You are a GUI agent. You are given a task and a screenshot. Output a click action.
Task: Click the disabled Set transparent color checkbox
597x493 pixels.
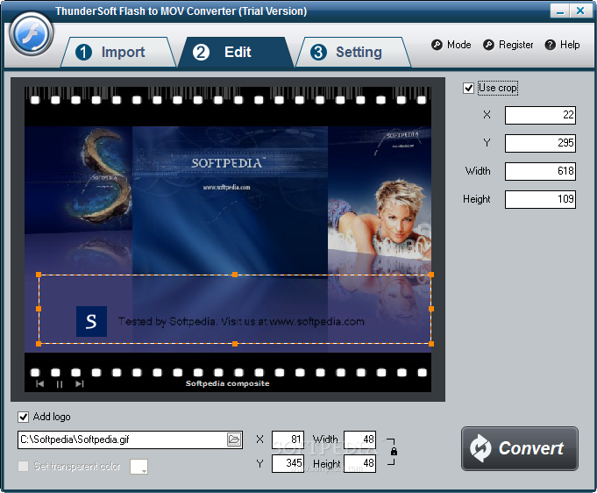pos(23,466)
